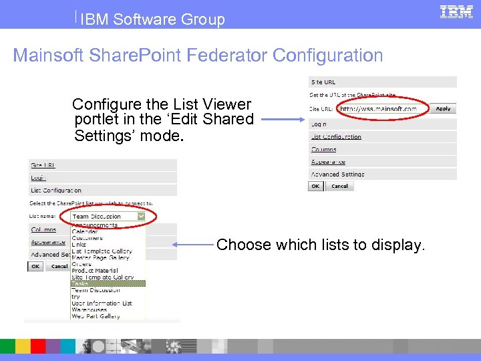The width and height of the screenshot is (481, 361).
Task: Open Appearance link in left panel
Action: click(x=48, y=242)
